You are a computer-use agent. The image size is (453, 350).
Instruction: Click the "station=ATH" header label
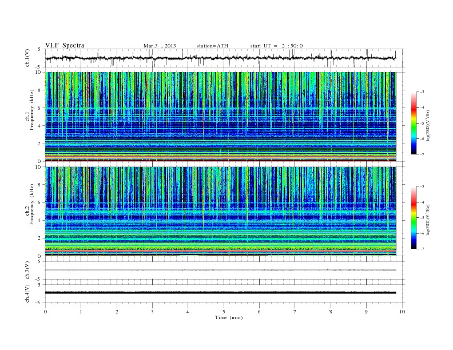coord(212,46)
